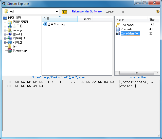Select the test folder tree item
The image size is (162, 139).
pos(15,46)
